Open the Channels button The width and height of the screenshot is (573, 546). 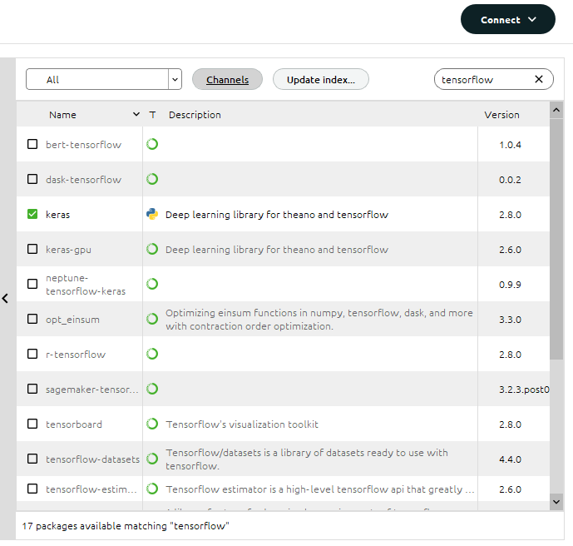pos(227,79)
